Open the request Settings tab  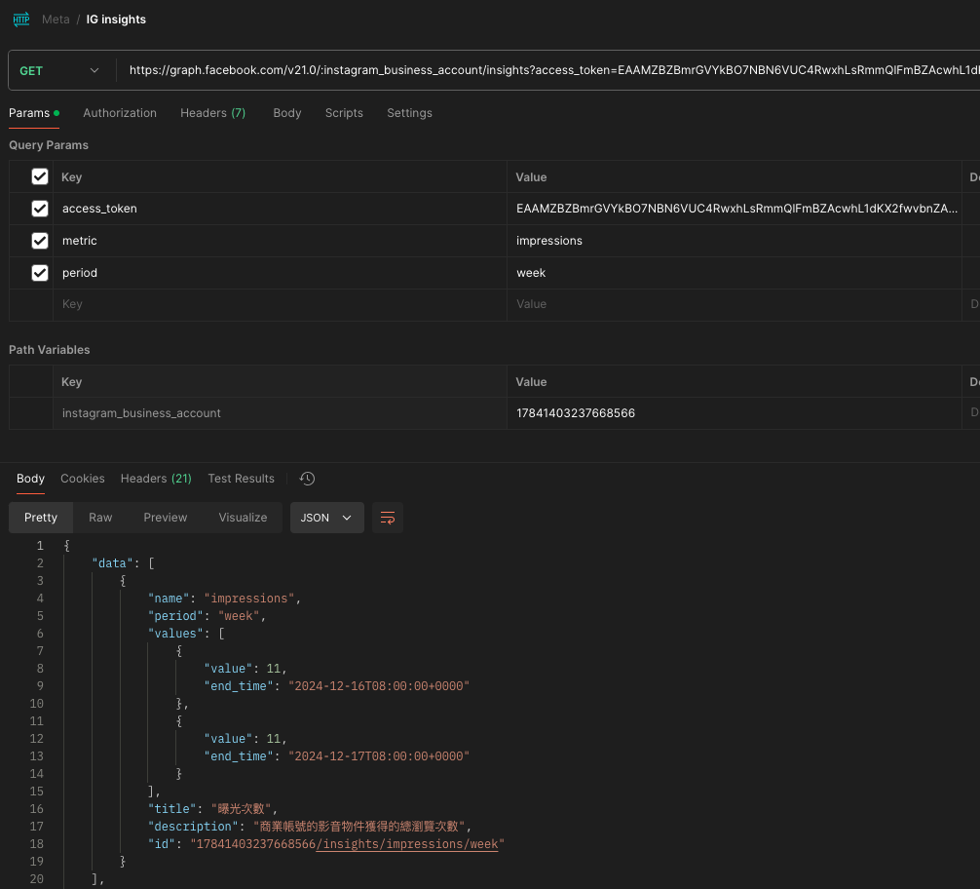[x=409, y=113]
